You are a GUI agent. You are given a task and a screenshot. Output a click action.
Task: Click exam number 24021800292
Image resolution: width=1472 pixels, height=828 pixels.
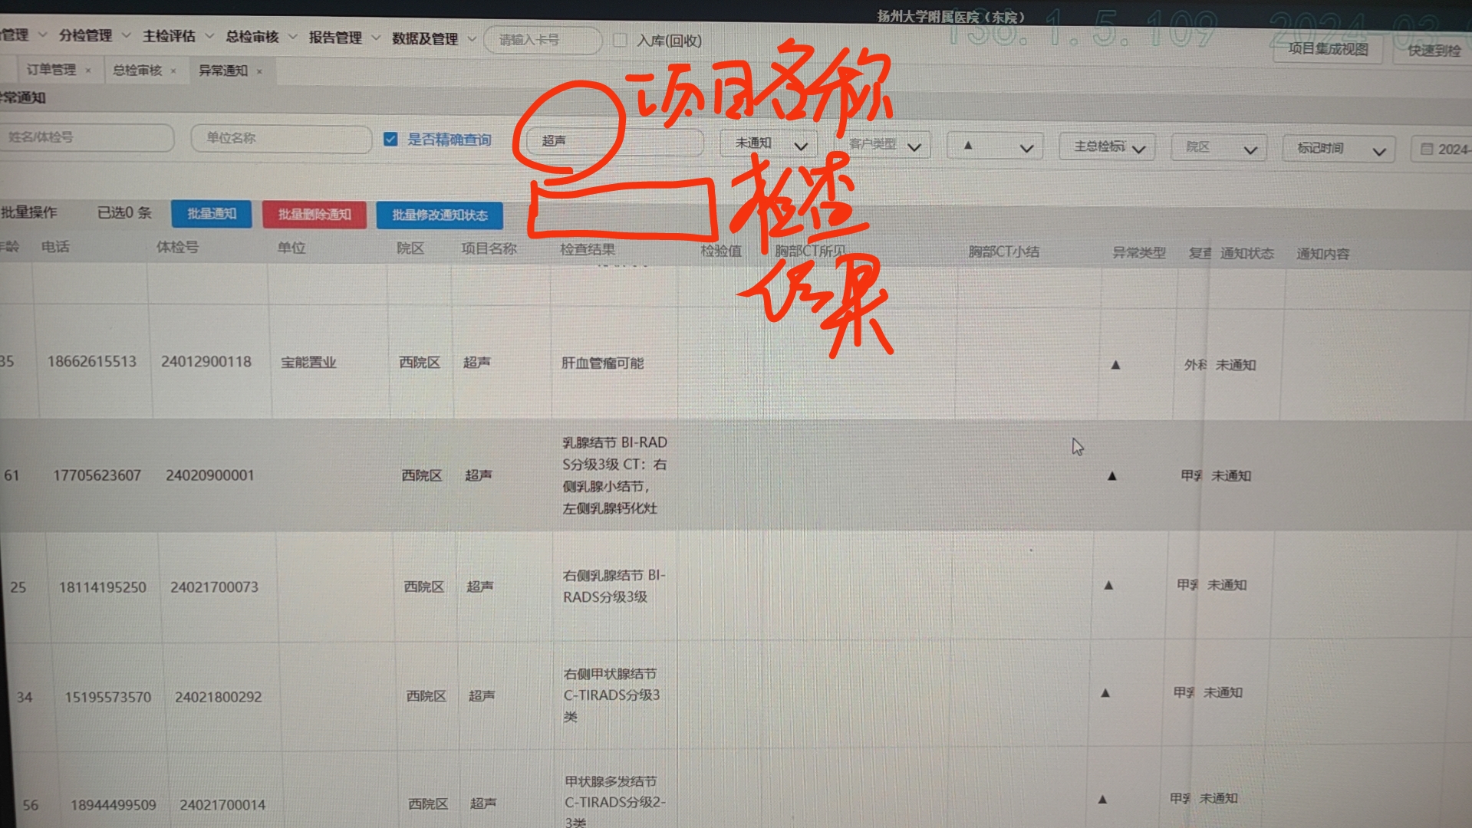(x=219, y=697)
